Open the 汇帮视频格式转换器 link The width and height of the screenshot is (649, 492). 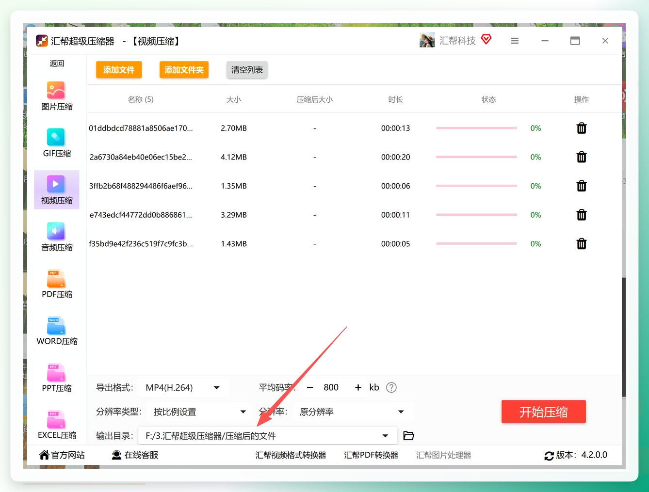pos(291,455)
